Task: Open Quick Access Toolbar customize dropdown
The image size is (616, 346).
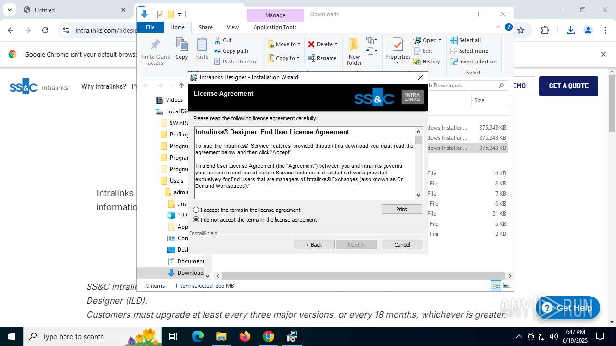Action: click(x=180, y=15)
